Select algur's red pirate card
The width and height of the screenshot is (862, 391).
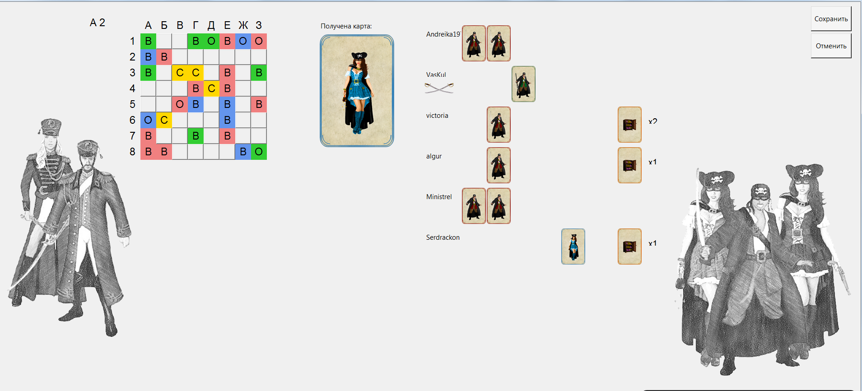pos(499,165)
